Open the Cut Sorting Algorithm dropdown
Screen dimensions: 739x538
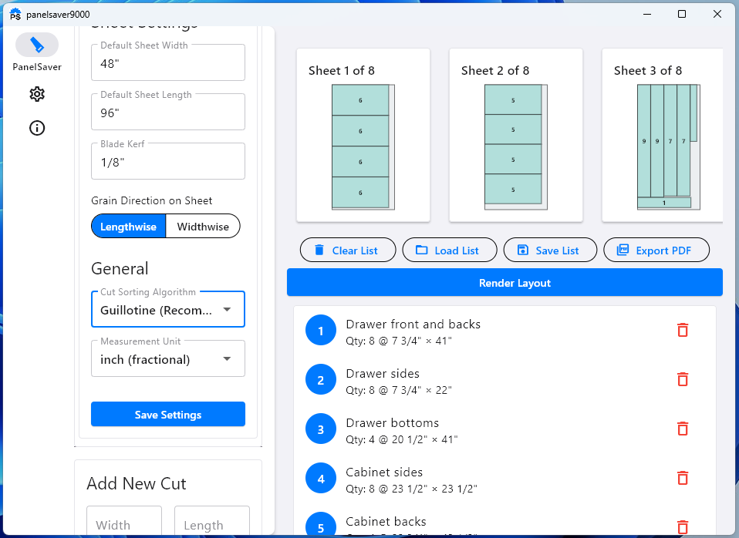tap(168, 310)
